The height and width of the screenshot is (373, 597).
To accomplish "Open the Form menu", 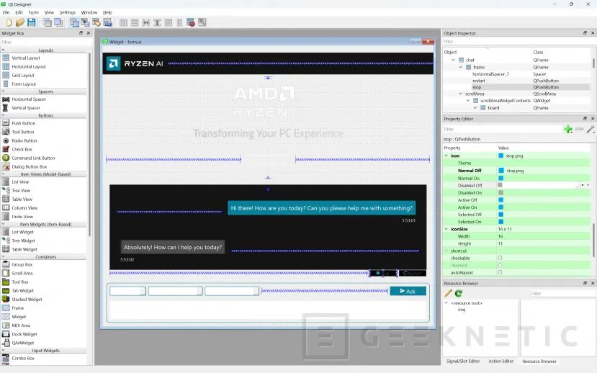I will (34, 12).
